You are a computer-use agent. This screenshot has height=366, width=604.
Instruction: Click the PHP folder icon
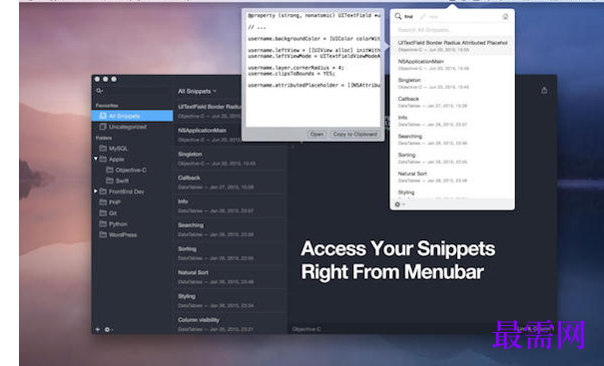[x=103, y=202]
